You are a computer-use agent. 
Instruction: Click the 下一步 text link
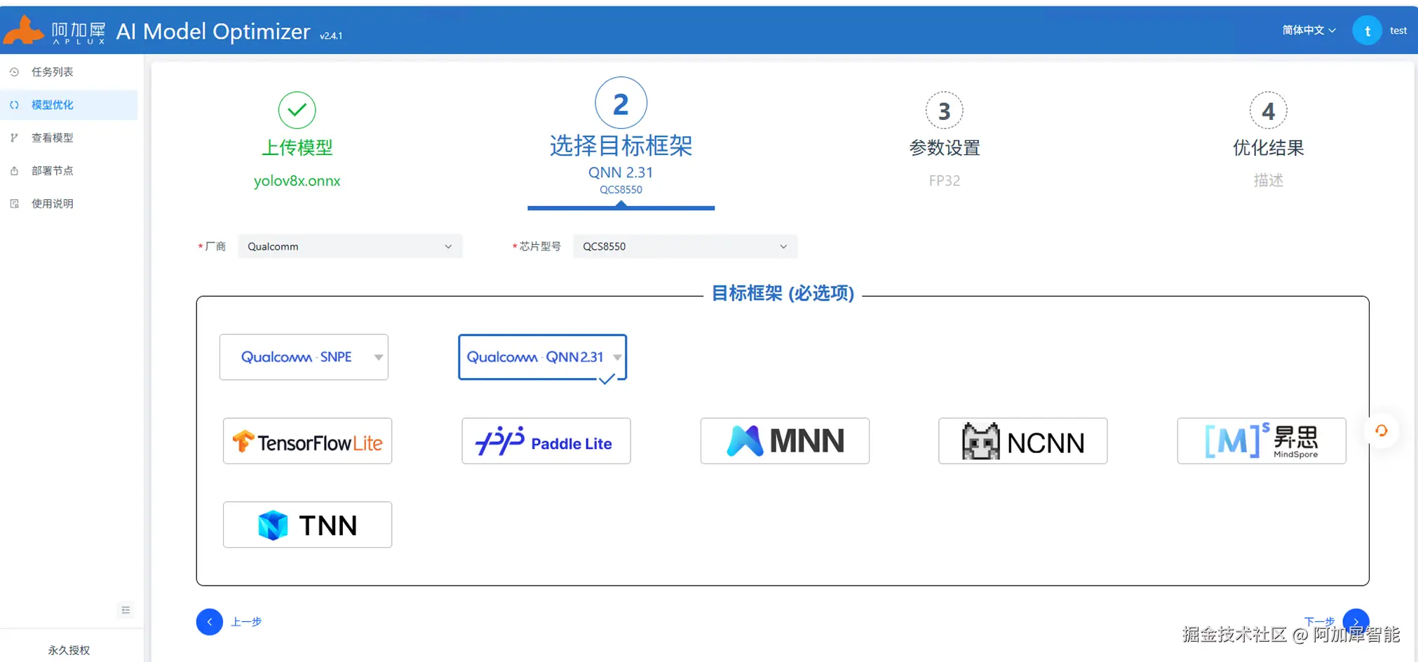pyautogui.click(x=1319, y=621)
